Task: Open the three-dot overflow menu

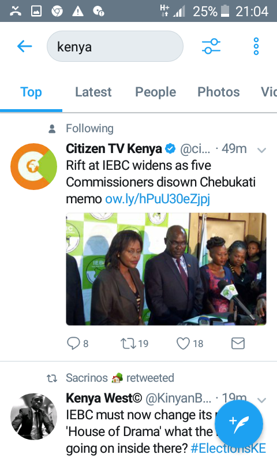Action: 256,46
